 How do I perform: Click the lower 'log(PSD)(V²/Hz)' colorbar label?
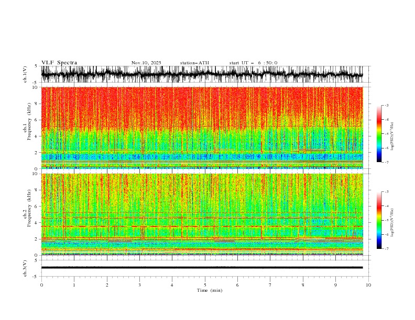392,223
